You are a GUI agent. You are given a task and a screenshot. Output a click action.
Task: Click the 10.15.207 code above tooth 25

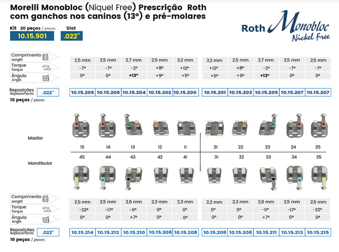point(318,92)
